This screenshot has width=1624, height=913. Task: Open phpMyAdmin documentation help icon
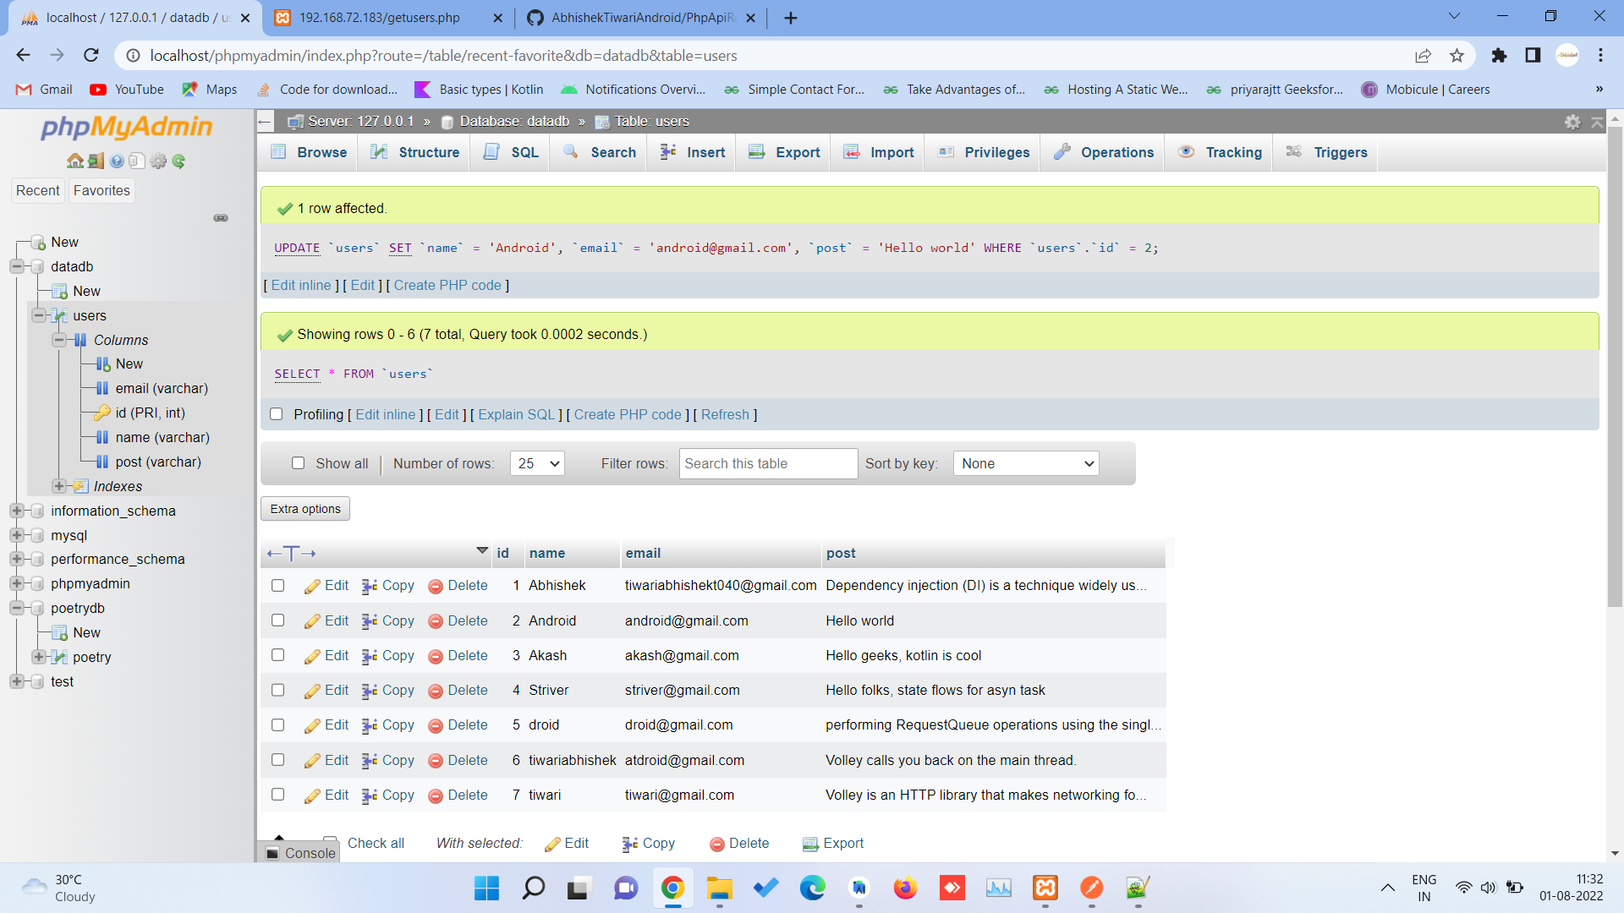click(x=117, y=161)
